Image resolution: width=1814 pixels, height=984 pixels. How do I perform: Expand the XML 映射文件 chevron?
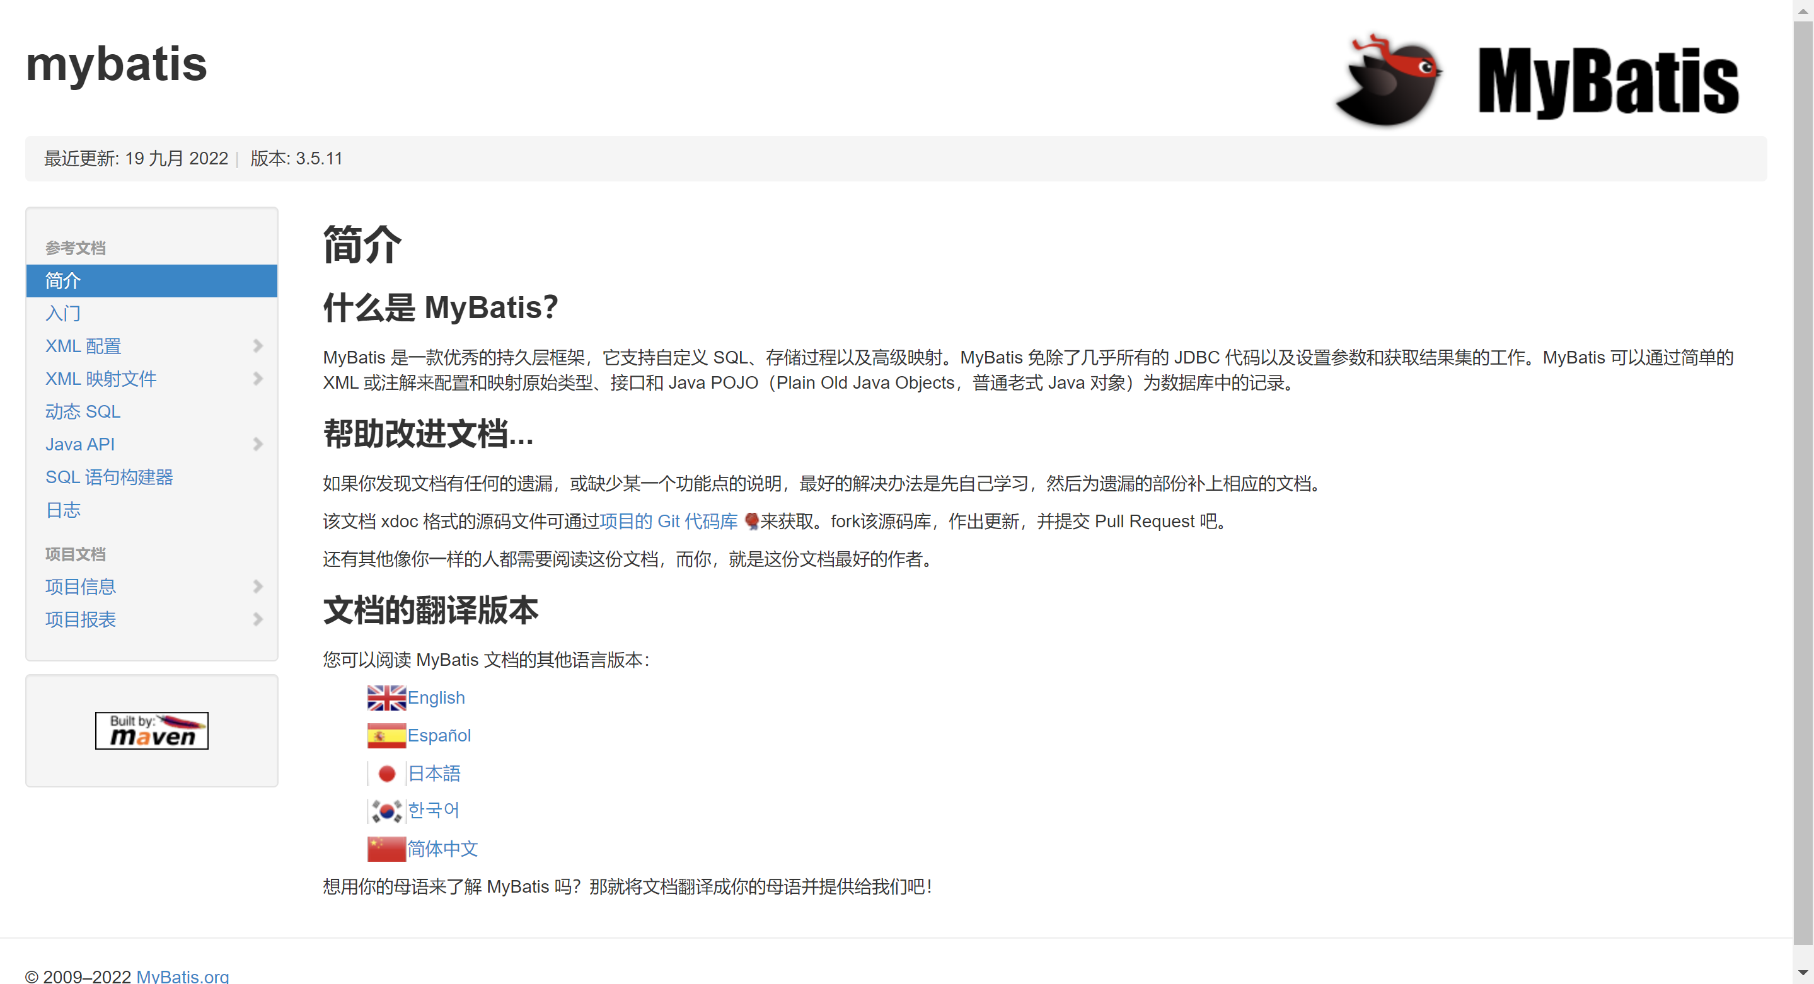258,379
